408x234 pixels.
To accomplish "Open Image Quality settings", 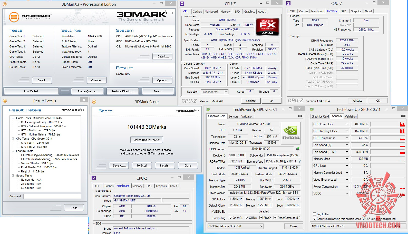I will click(88, 91).
